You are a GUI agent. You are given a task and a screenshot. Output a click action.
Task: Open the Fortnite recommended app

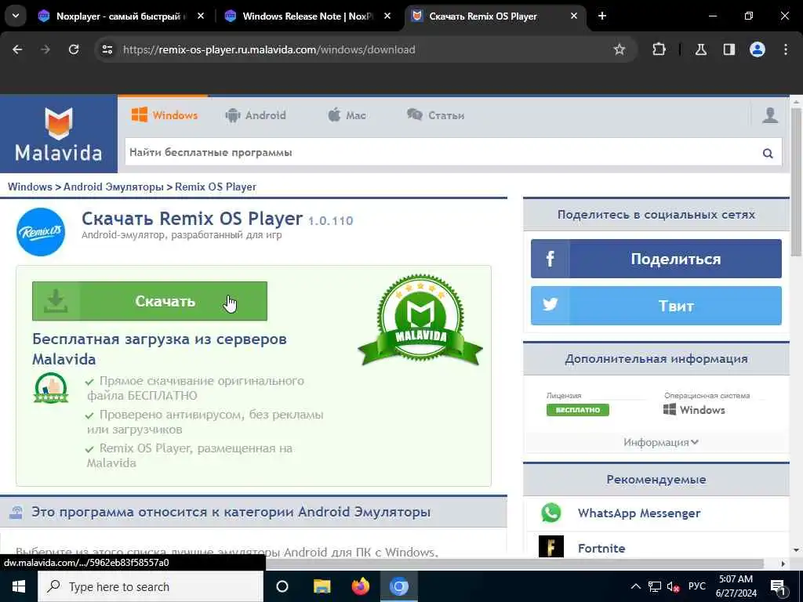click(x=601, y=548)
